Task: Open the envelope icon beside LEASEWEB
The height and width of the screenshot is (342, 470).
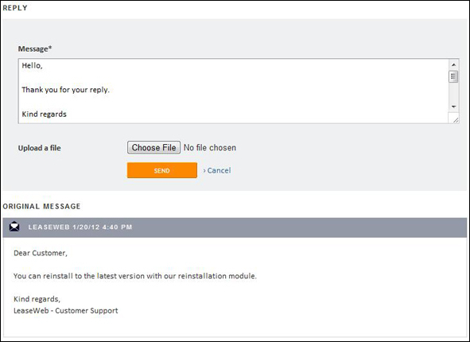Action: pos(14,227)
